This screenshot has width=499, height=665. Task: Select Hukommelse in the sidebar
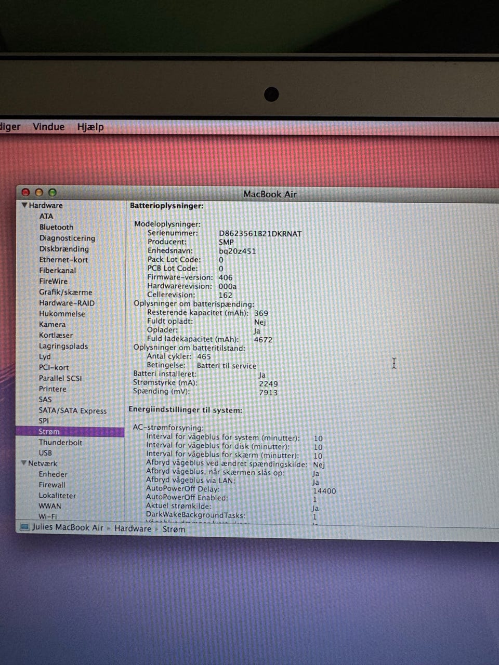click(62, 314)
